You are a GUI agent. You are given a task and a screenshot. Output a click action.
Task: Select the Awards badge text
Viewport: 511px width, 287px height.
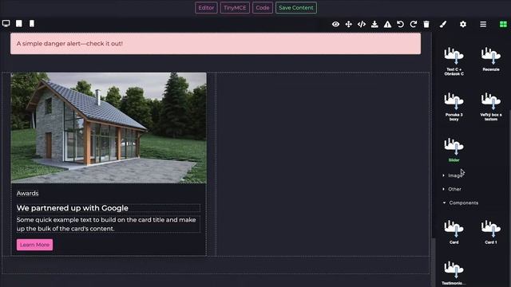27,193
